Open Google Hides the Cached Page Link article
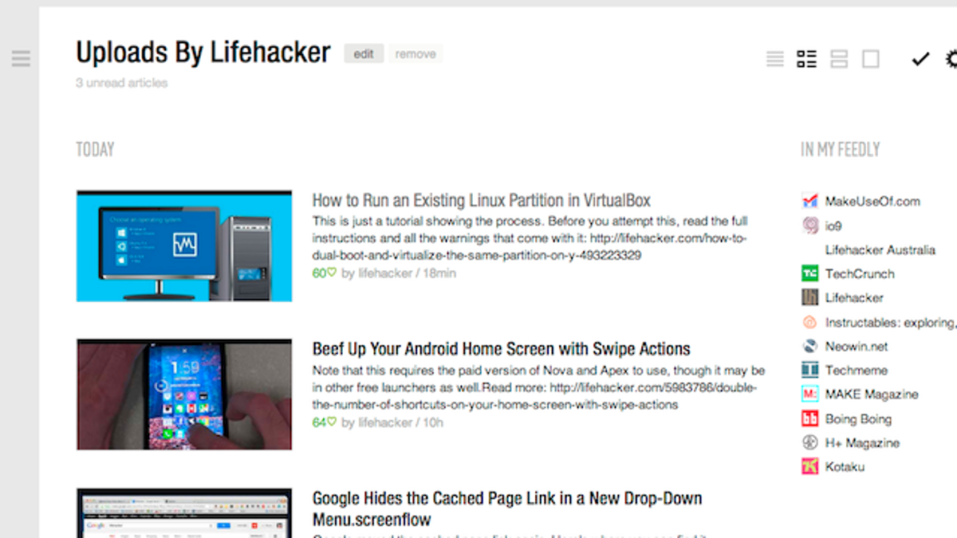The width and height of the screenshot is (957, 538). coord(507,509)
